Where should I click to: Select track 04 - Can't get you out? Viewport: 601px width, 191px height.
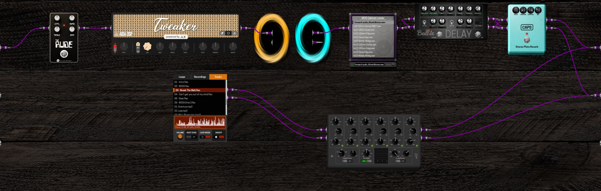pyautogui.click(x=200, y=94)
